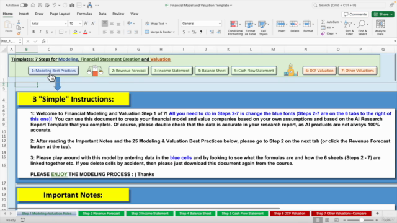
Task: Click the 3: Income Statement button
Action: (172, 71)
